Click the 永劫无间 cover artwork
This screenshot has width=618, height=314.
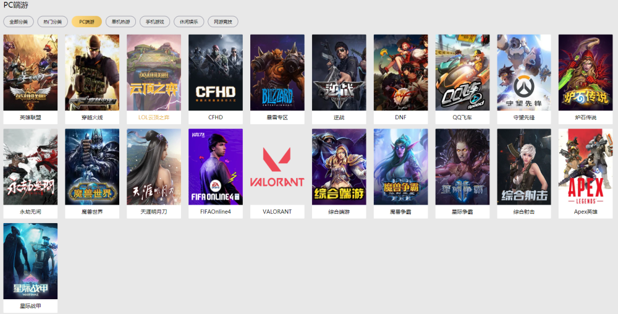(30, 167)
